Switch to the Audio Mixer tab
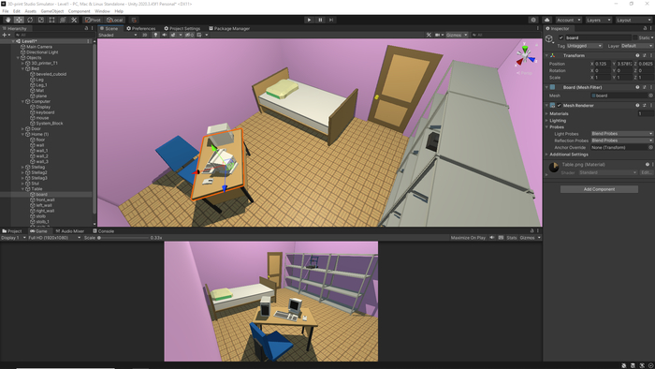Image resolution: width=655 pixels, height=369 pixels. [x=70, y=231]
